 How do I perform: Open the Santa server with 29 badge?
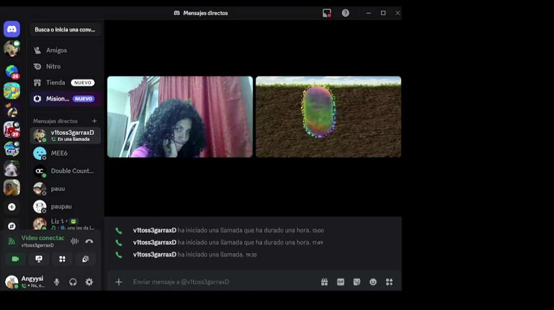coord(12,129)
